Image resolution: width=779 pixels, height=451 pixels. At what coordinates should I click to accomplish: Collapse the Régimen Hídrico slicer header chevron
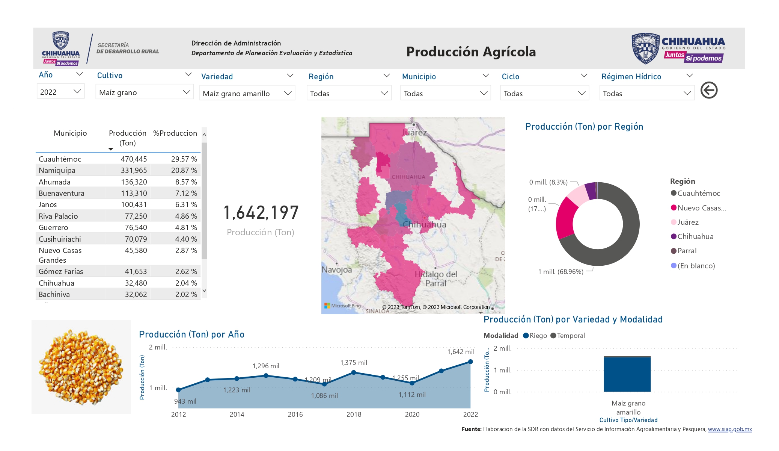689,76
